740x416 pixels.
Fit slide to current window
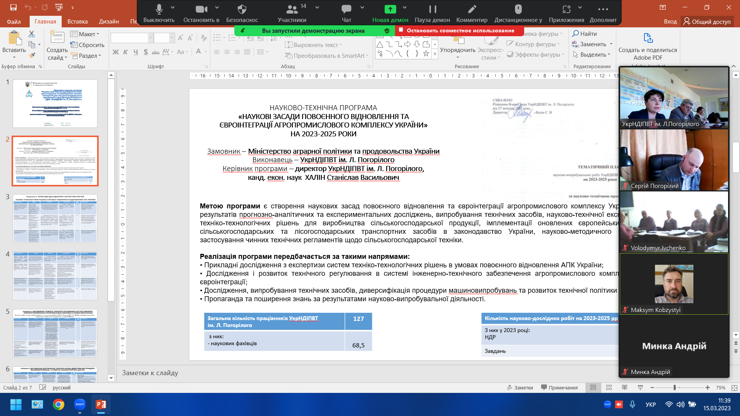(x=734, y=387)
